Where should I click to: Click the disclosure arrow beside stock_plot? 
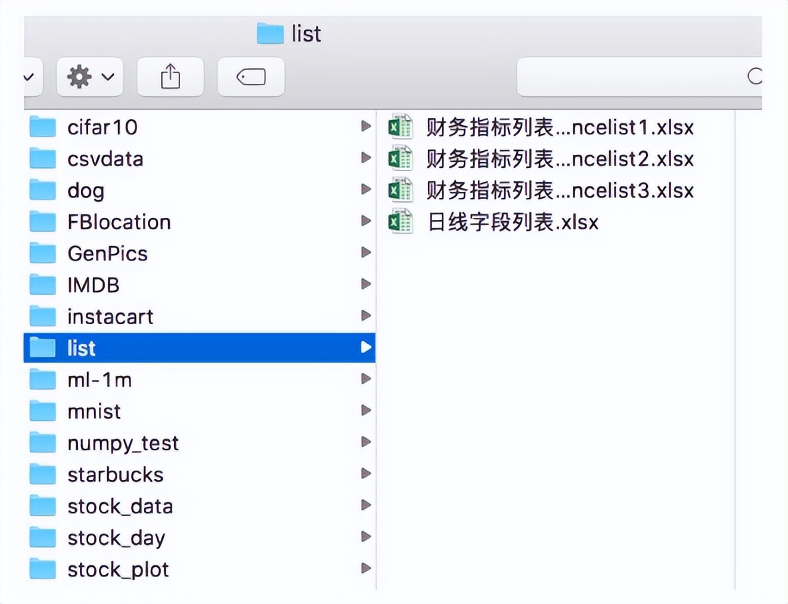tap(366, 569)
